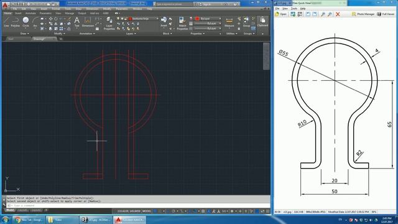398x224 pixels.
Task: Open a file in ACDSee Quick View
Action: 280,14
